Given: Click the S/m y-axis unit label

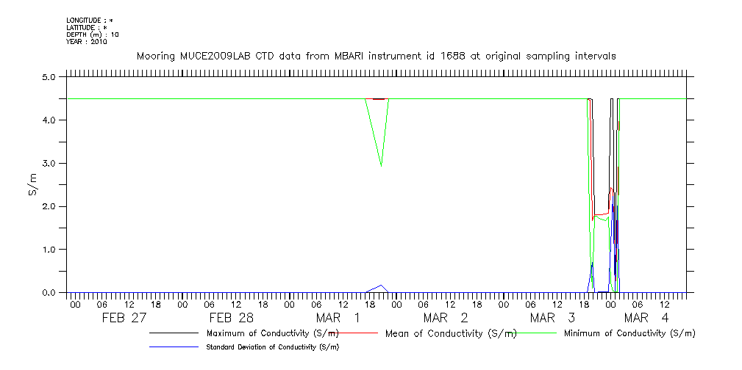Looking at the screenshot, I should 33,184.
